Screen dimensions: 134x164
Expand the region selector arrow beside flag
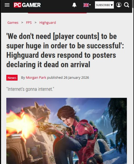tap(90, 5)
